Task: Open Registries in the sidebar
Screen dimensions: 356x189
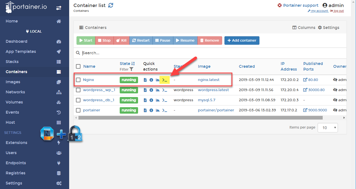Action: pos(34,173)
